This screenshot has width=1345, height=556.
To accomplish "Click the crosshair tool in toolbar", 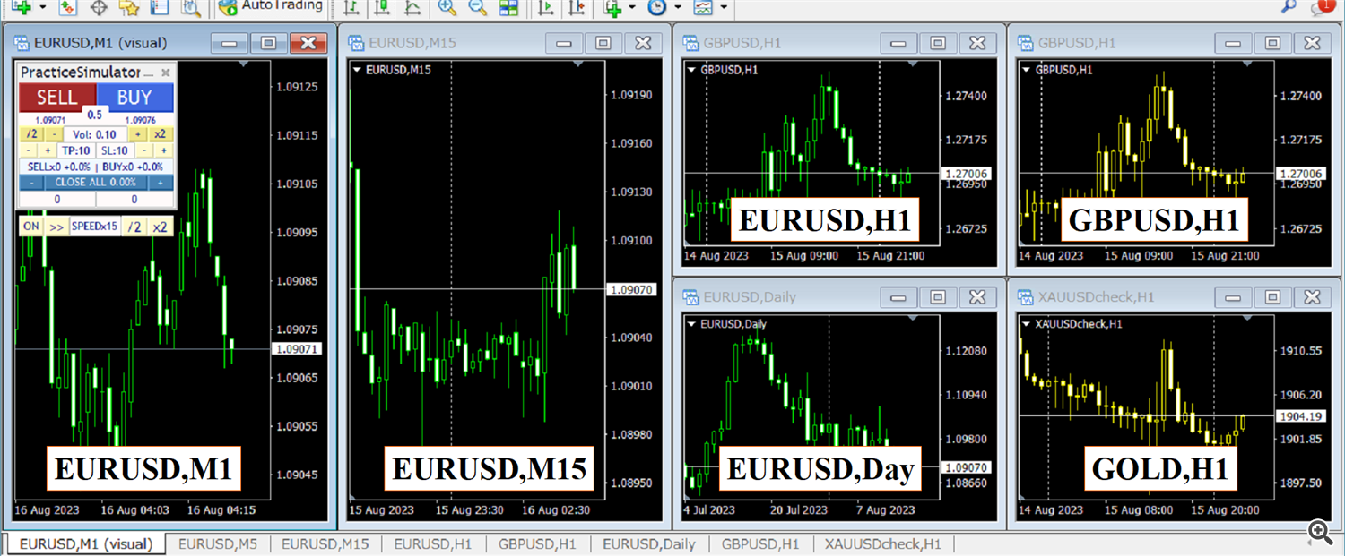I will coord(98,7).
